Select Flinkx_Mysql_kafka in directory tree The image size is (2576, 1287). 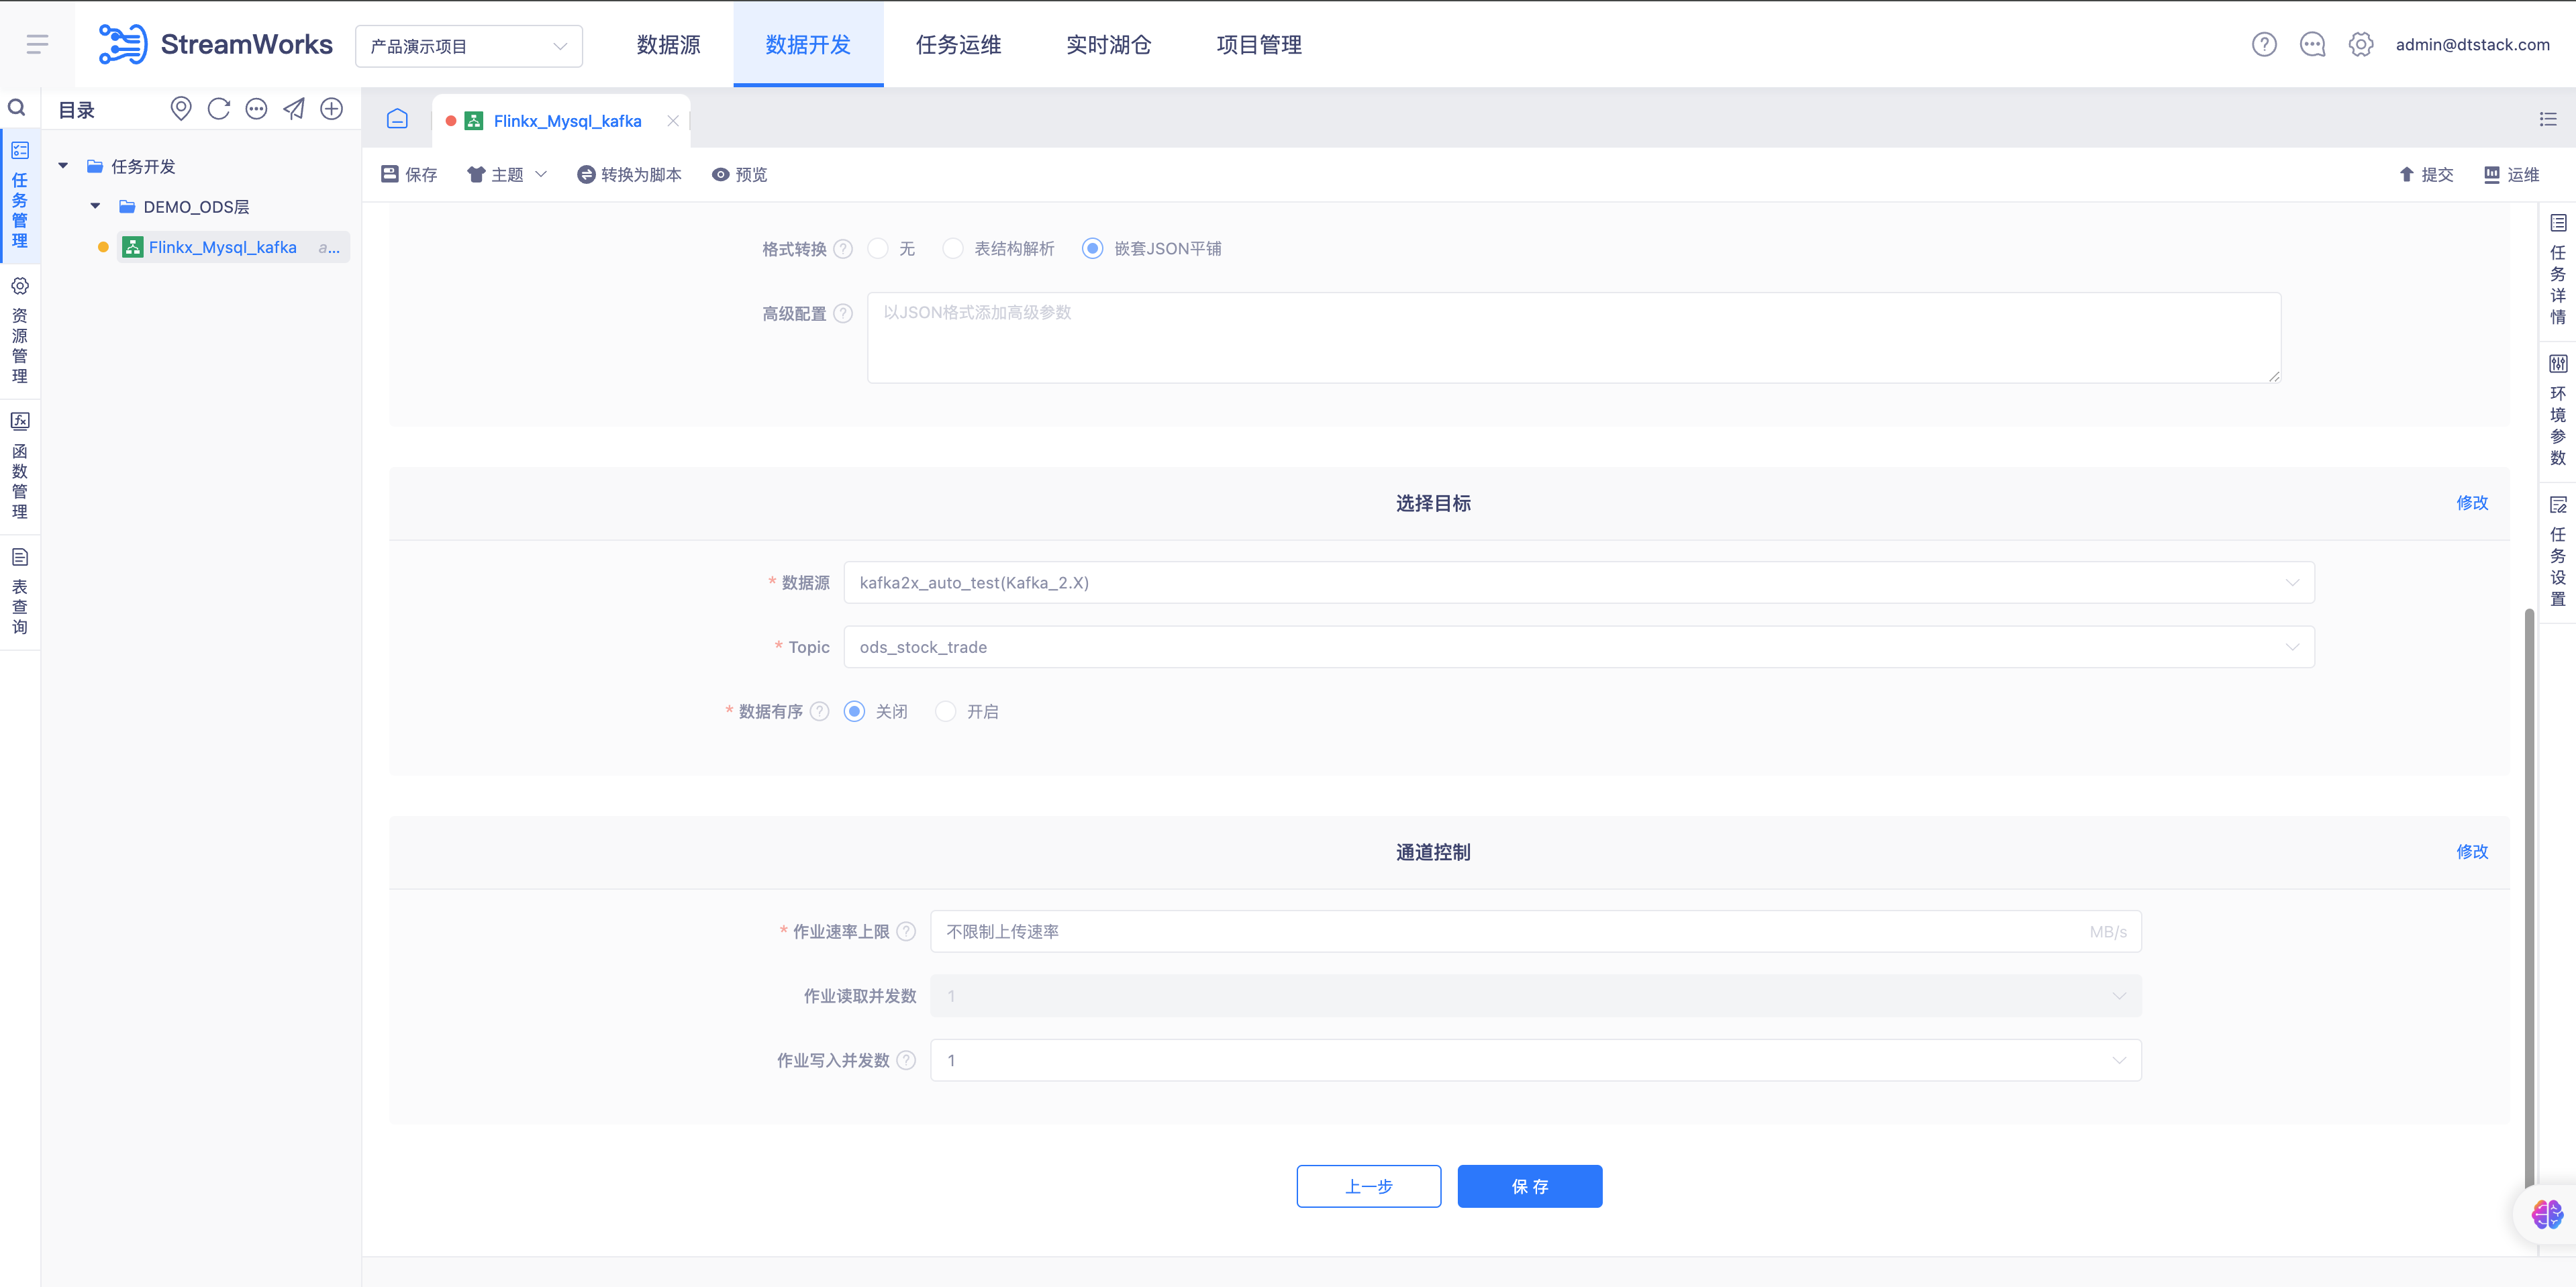point(233,247)
